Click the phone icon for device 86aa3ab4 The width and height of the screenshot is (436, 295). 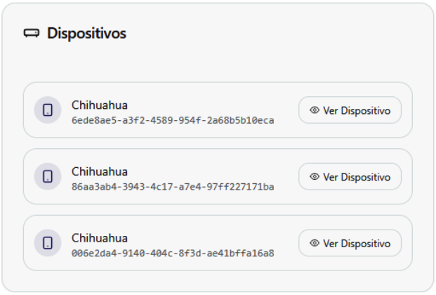48,176
